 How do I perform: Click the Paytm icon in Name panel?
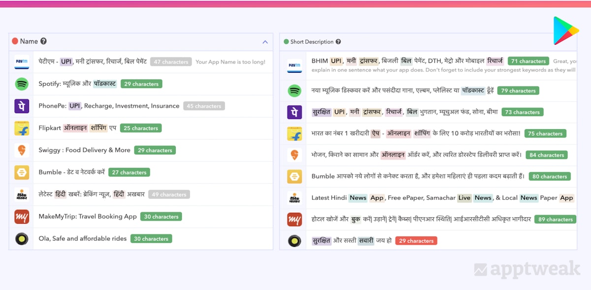click(x=22, y=62)
